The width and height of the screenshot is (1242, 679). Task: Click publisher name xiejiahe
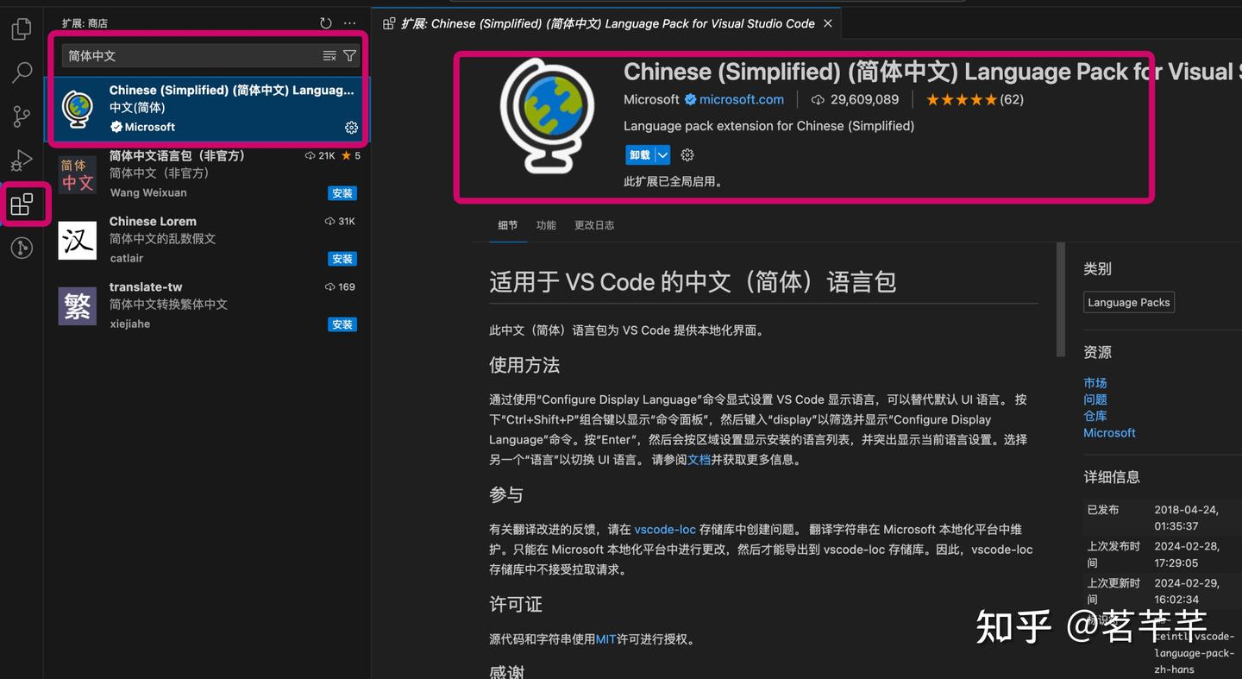tap(130, 324)
